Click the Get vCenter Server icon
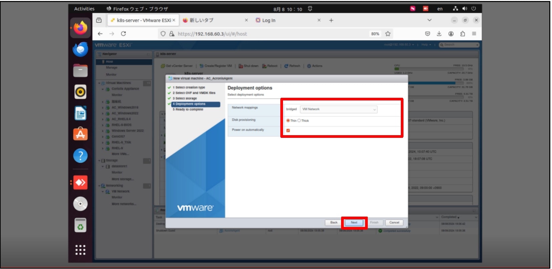Image resolution: width=552 pixels, height=269 pixels. coord(163,66)
